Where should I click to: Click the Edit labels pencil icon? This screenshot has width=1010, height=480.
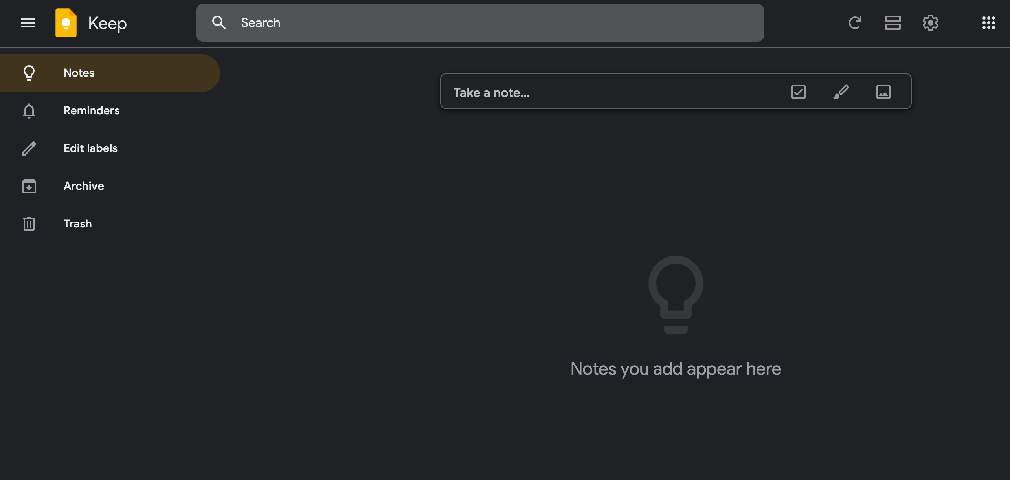click(x=29, y=148)
